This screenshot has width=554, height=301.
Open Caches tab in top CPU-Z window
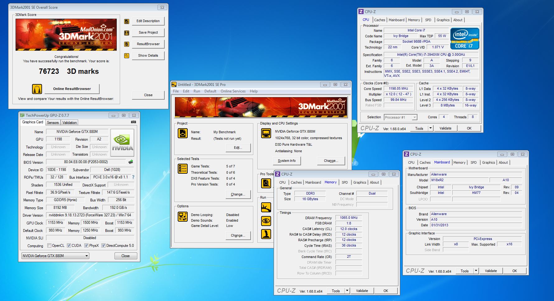pos(379,20)
